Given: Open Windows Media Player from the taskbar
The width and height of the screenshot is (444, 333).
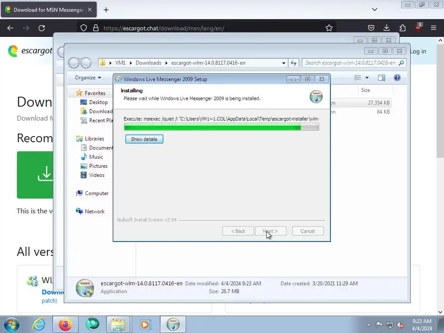Looking at the screenshot, I should click(145, 324).
